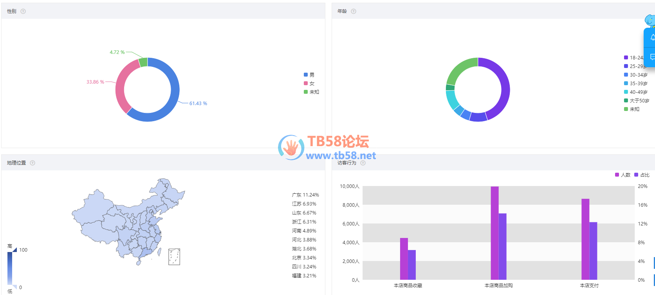Toggle 女 legend in gender chart
Image resolution: width=655 pixels, height=295 pixels.
309,83
